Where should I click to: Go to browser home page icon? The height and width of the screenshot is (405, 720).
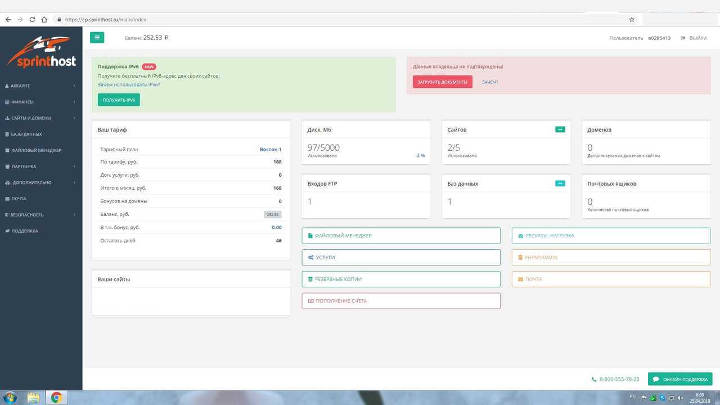pos(44,19)
